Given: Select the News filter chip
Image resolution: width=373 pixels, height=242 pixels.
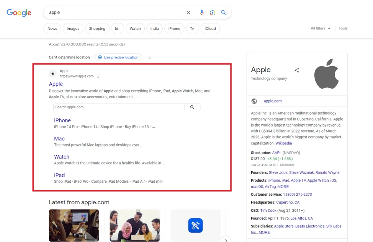Looking at the screenshot, I should coord(52,29).
